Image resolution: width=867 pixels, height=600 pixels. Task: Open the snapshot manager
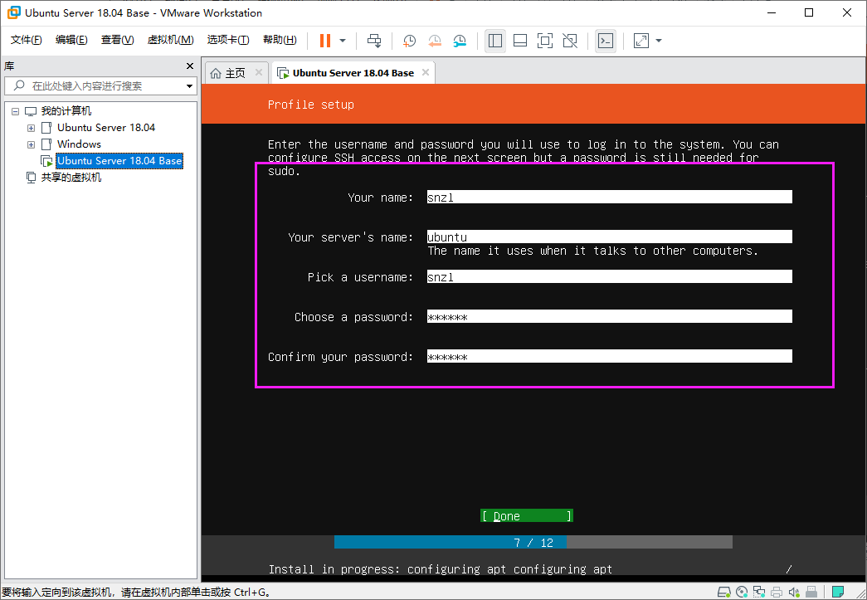pos(460,41)
